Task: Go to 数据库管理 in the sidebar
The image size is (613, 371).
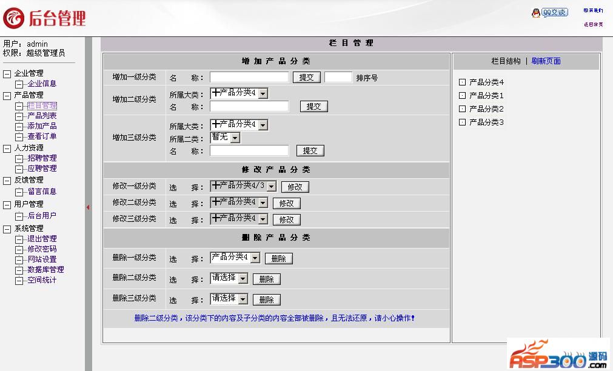Action: [45, 270]
